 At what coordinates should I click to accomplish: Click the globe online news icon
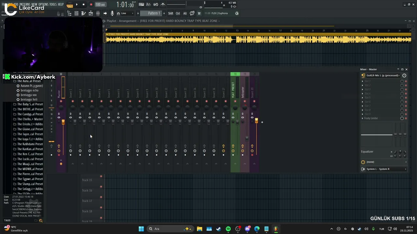pyautogui.click(x=237, y=13)
